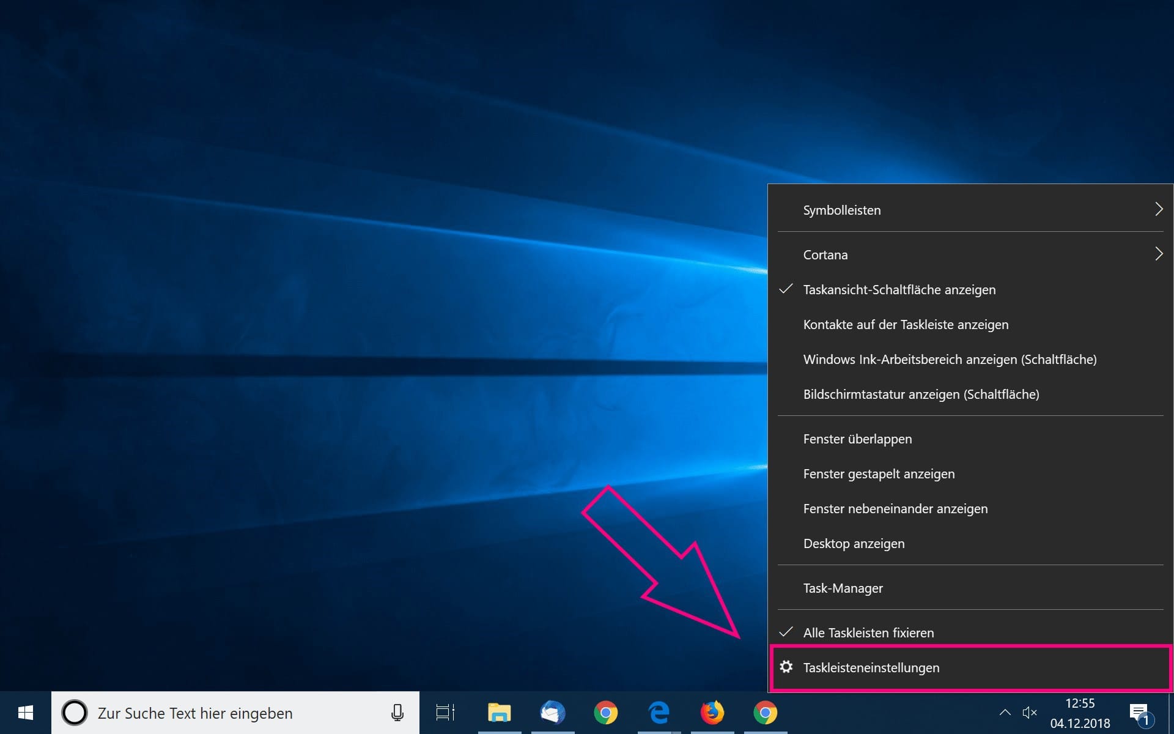Launch File Explorer from taskbar
The image size is (1174, 734).
pos(499,713)
